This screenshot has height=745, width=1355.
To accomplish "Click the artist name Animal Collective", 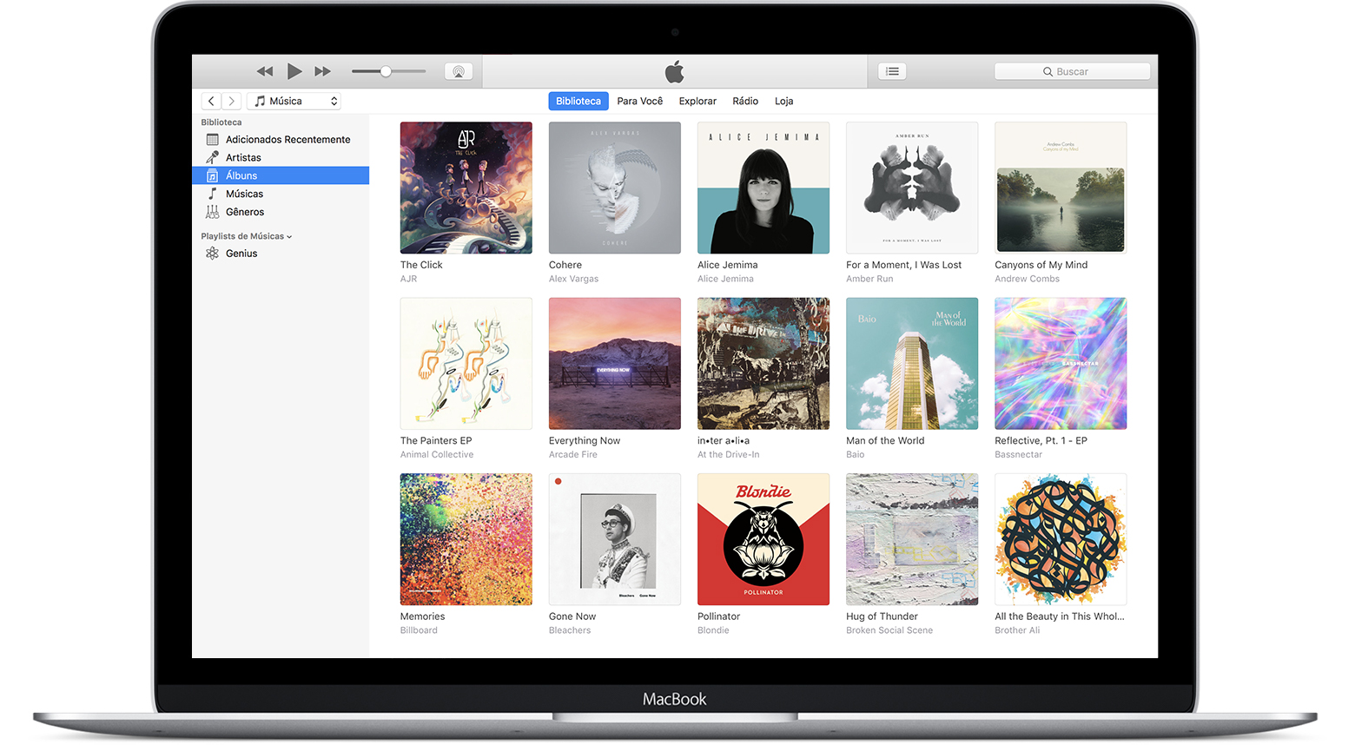I will (x=437, y=455).
